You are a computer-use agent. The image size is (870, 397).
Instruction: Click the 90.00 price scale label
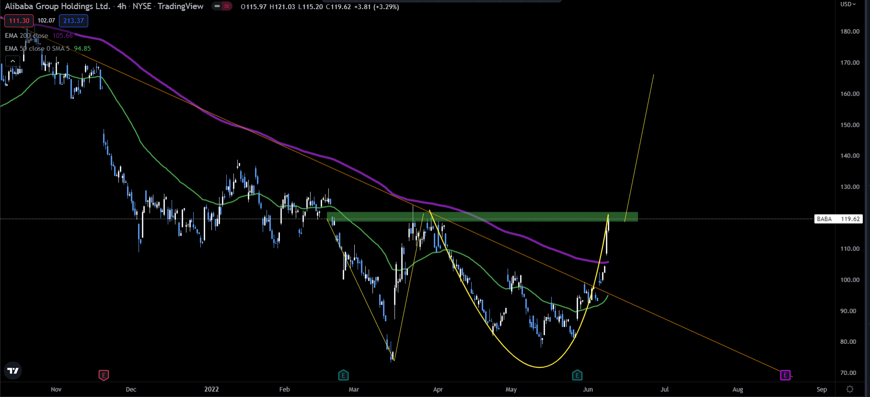click(x=849, y=311)
